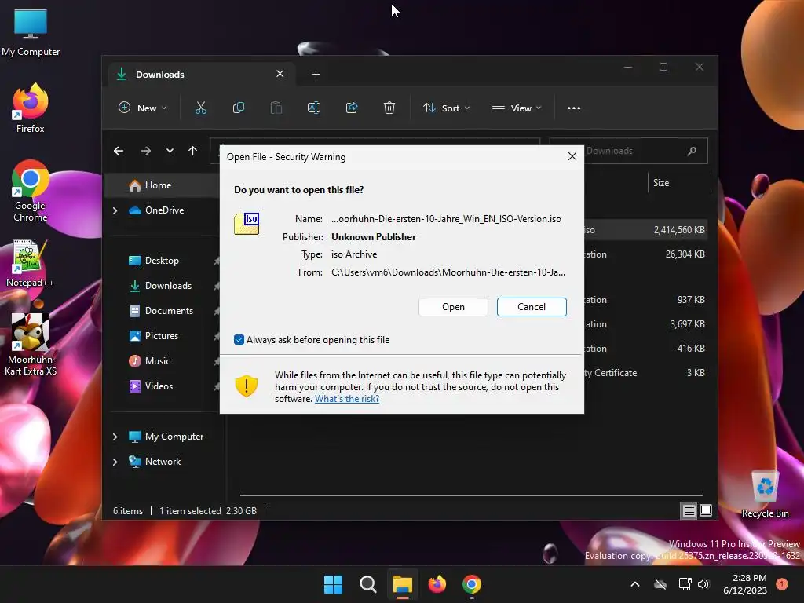Open Recycle Bin on desktop
The width and height of the screenshot is (804, 603).
click(x=765, y=495)
